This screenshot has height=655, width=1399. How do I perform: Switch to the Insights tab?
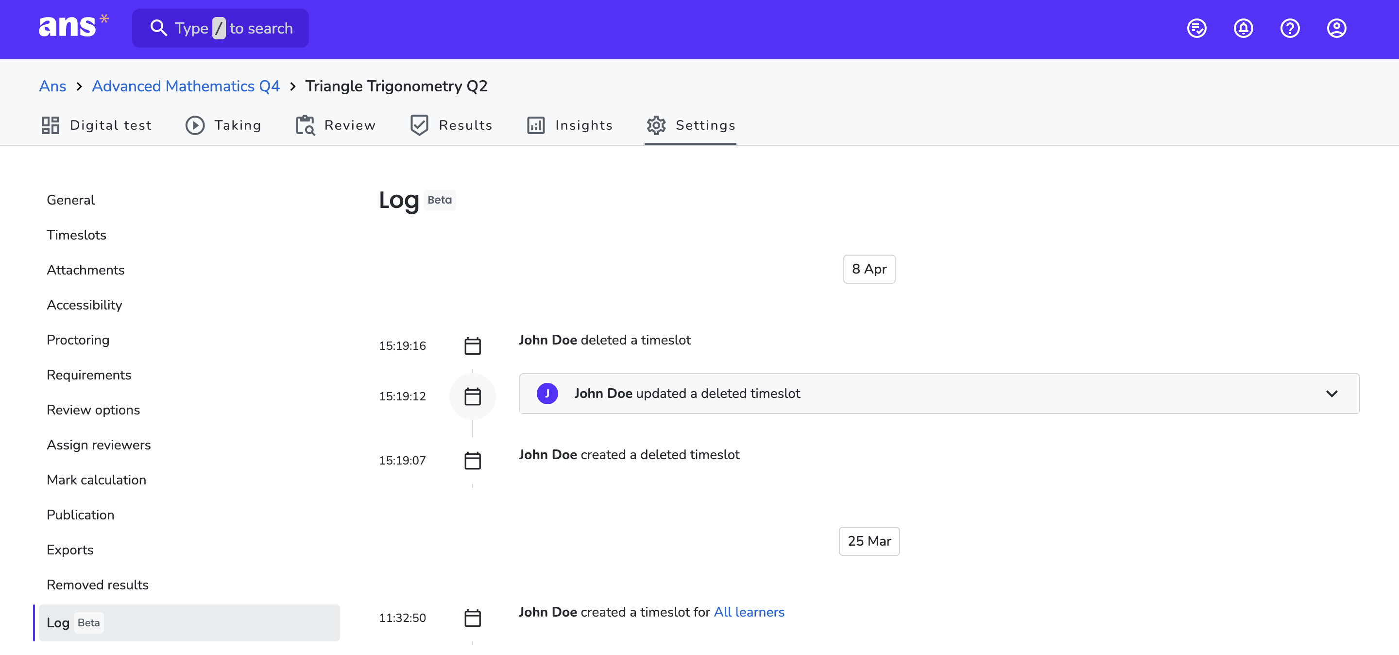[x=570, y=125]
